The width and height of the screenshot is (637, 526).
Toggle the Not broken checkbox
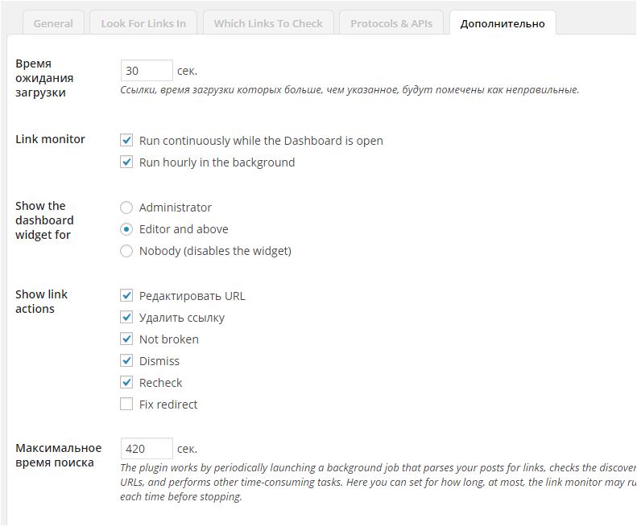126,339
